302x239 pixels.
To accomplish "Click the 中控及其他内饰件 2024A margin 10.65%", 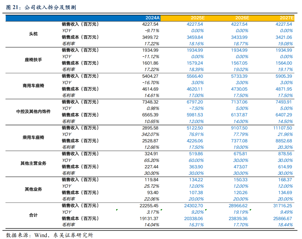I will 152,121.
